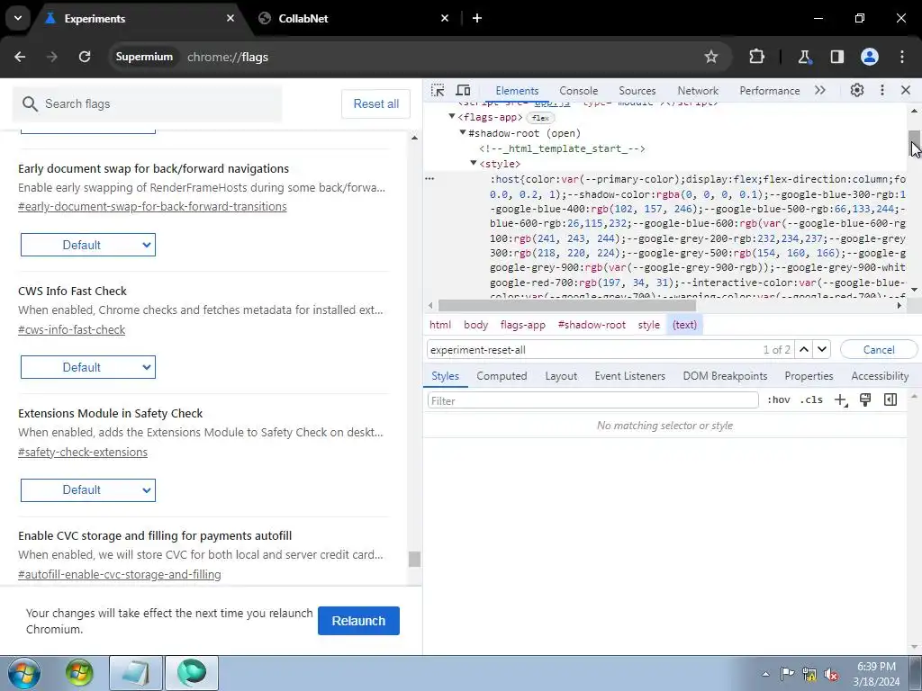Open Default dropdown for Extensions Module in Safety Check
This screenshot has height=691, width=922.
(88, 490)
